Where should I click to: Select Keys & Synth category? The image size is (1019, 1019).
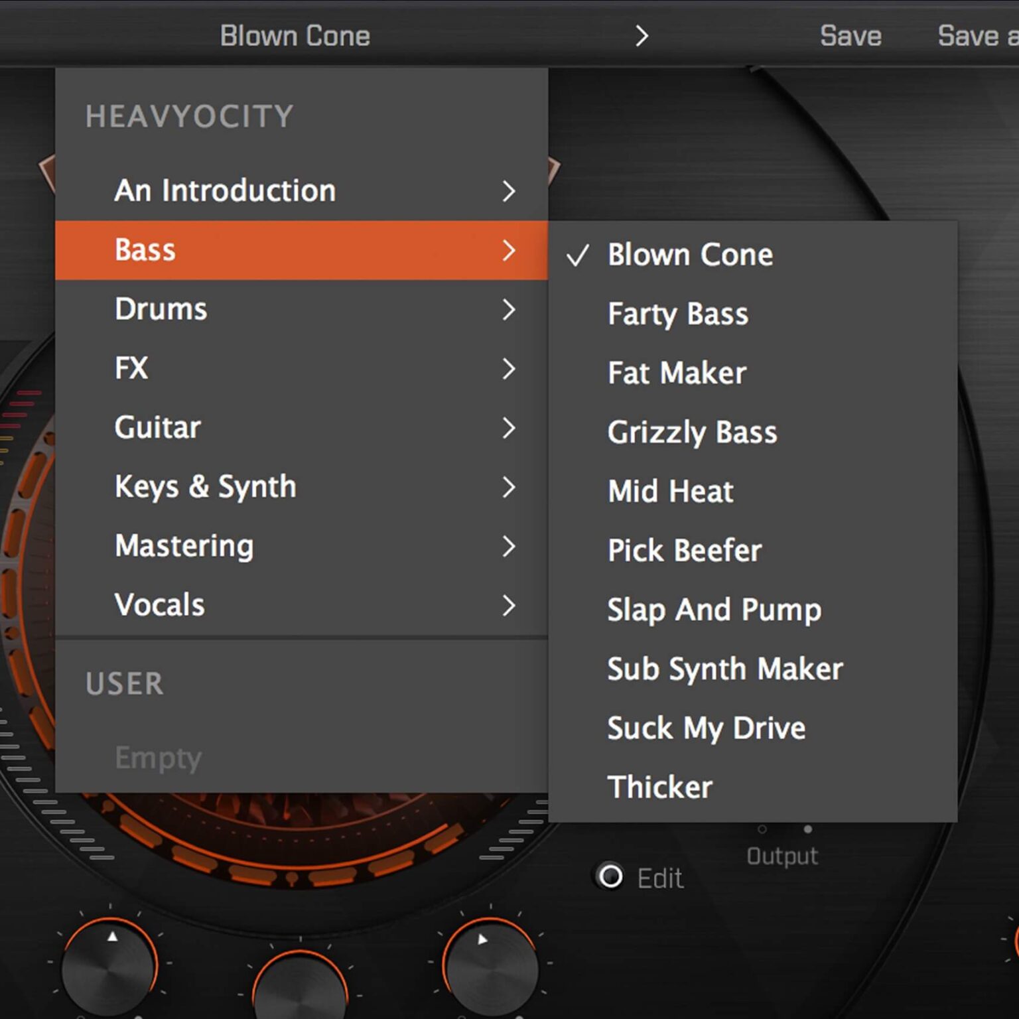tap(206, 487)
